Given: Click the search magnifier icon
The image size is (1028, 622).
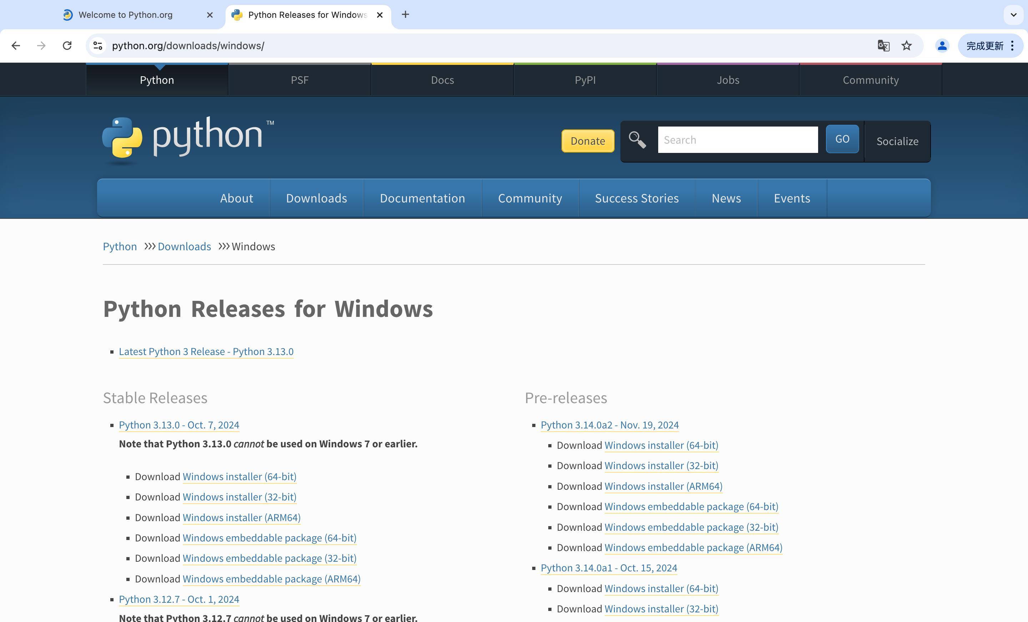Looking at the screenshot, I should pyautogui.click(x=635, y=140).
